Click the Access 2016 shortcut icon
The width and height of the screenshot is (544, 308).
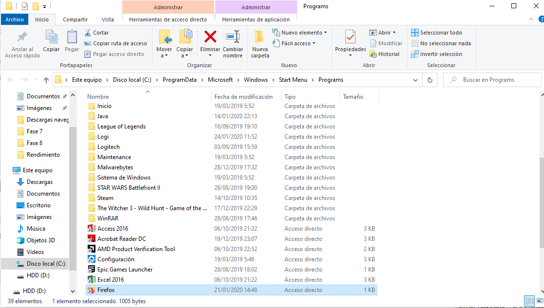tap(92, 229)
